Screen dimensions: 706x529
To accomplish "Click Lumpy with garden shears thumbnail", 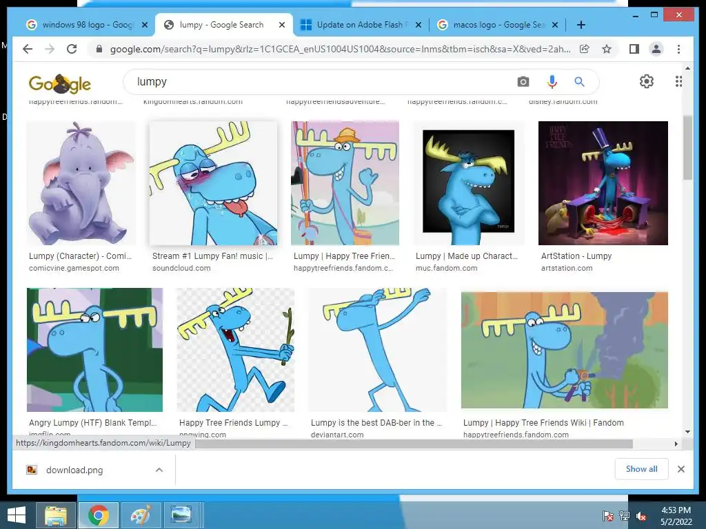I will click(565, 350).
